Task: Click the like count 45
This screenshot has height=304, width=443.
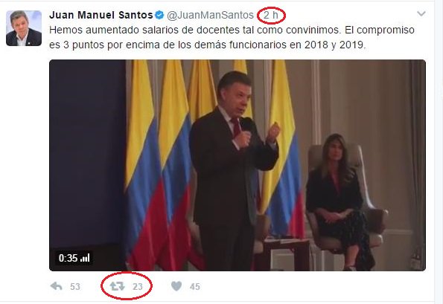Action: 195,287
